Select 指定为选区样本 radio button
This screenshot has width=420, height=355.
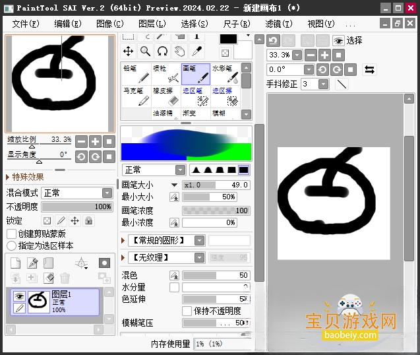(11, 245)
